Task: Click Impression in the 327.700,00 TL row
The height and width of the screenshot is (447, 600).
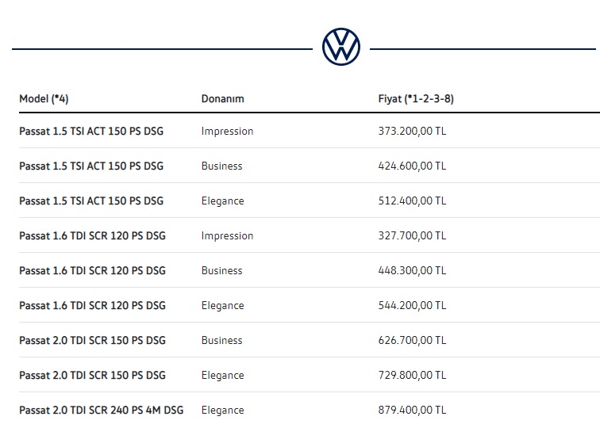Action: [x=227, y=235]
